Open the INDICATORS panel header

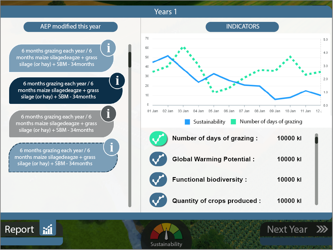(242, 27)
